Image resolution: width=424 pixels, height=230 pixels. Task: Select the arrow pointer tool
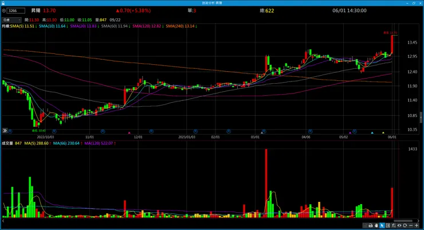382,225
